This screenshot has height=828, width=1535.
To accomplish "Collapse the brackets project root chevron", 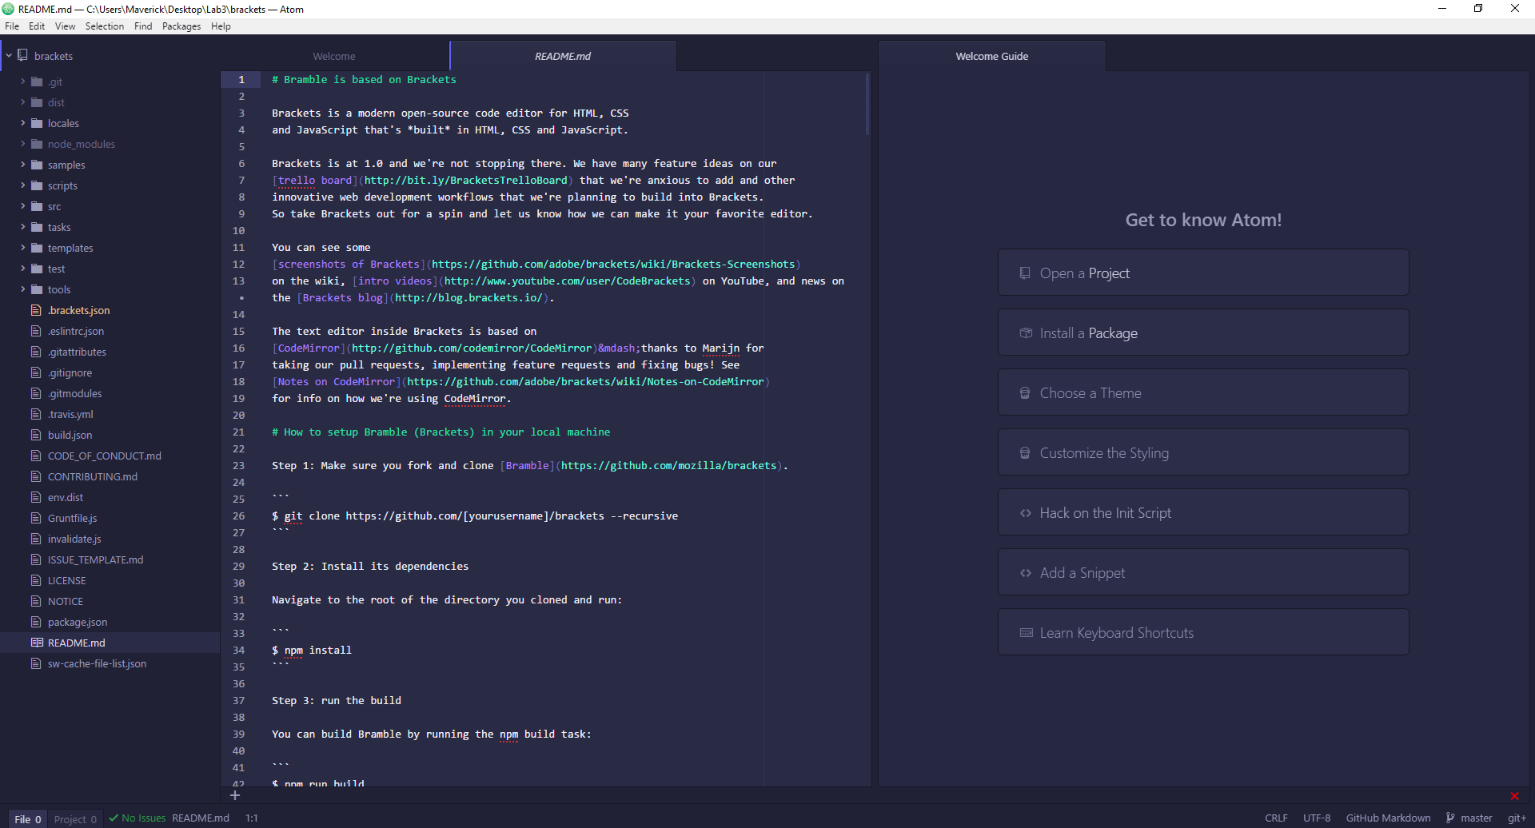I will coord(9,56).
